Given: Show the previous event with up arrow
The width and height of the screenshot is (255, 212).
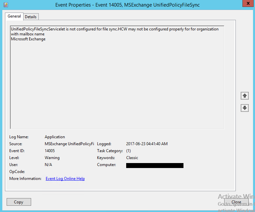Looking at the screenshot, I should click(x=245, y=96).
